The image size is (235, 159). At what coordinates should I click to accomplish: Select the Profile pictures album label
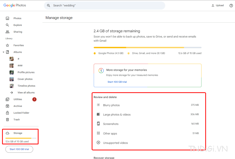click(26, 72)
